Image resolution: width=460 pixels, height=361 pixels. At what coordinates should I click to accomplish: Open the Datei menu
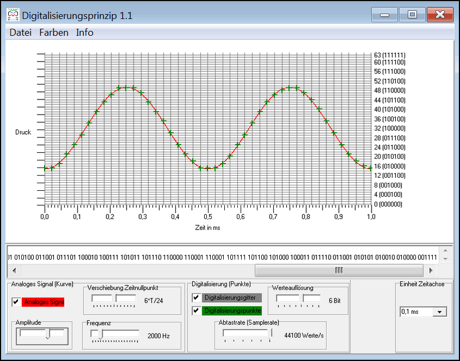click(x=21, y=32)
